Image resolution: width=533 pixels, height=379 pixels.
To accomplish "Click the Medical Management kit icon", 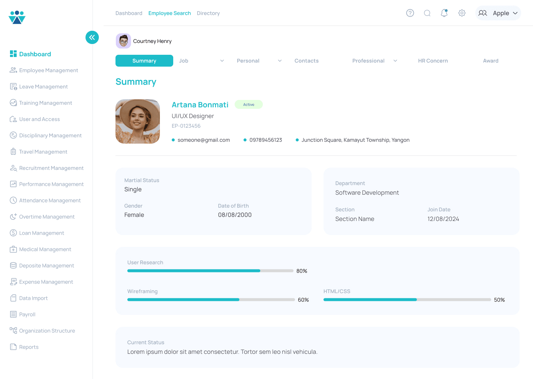I will point(13,249).
